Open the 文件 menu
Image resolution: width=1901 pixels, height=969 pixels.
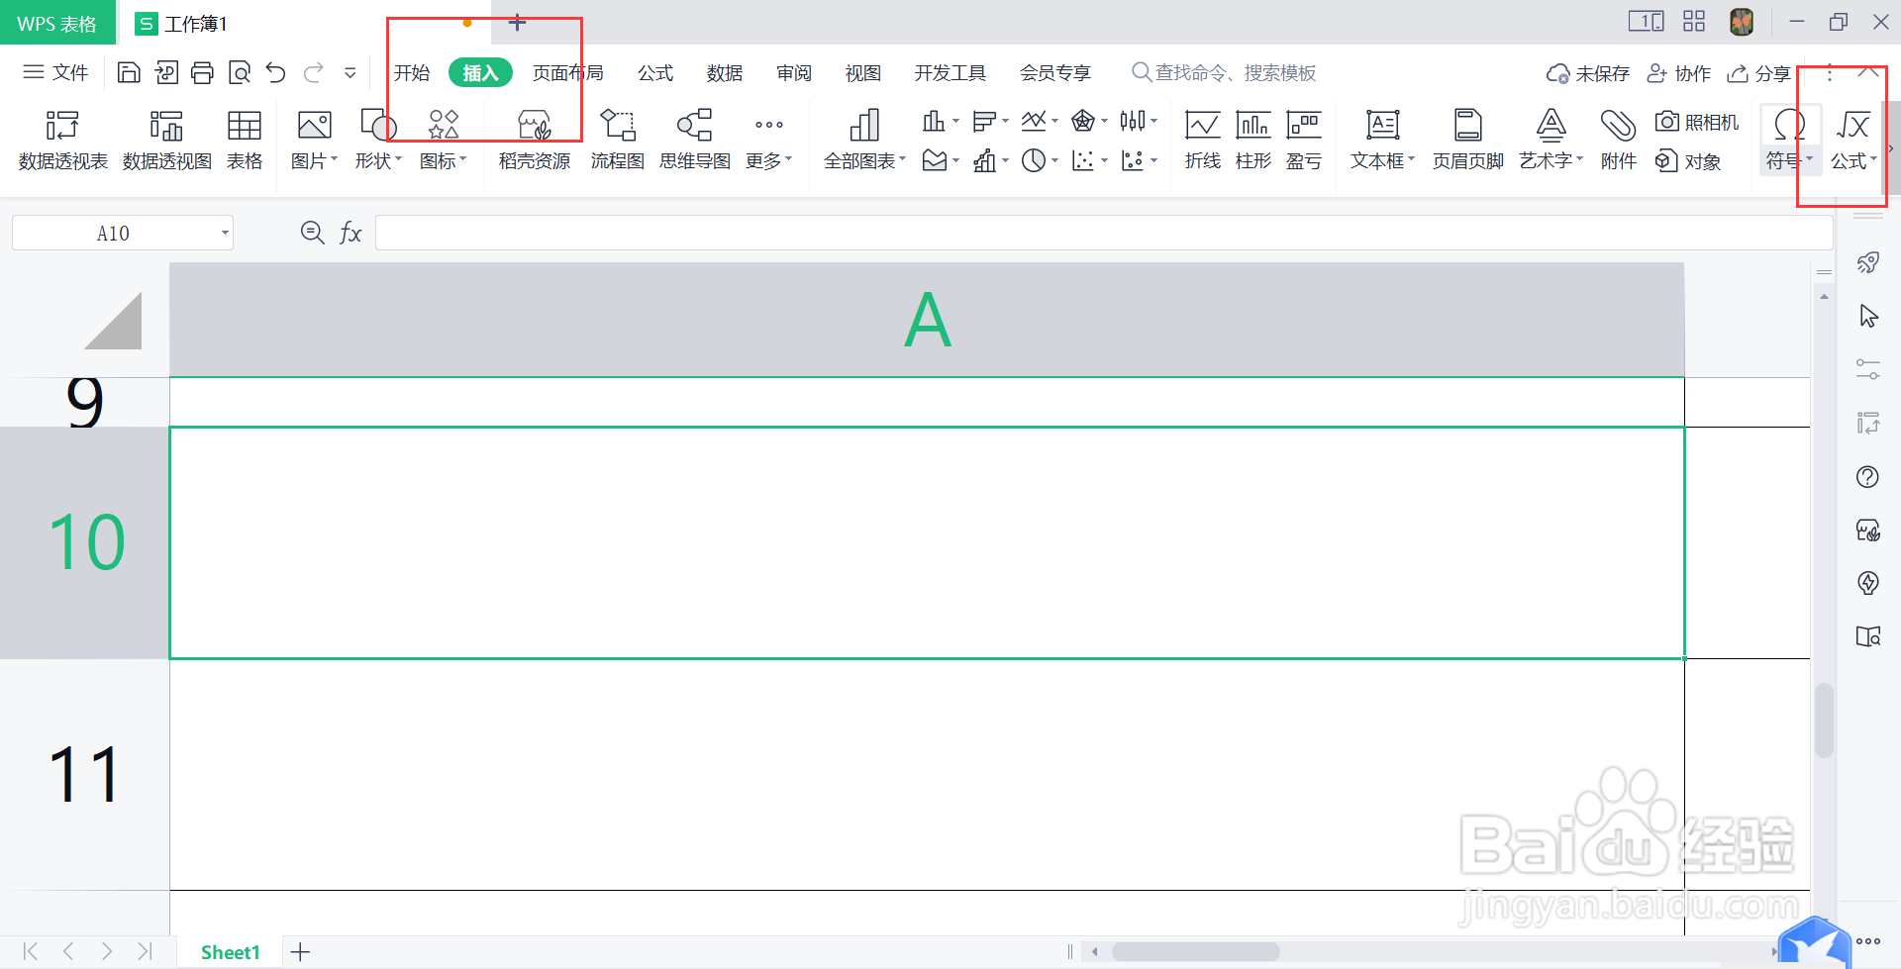tap(55, 72)
